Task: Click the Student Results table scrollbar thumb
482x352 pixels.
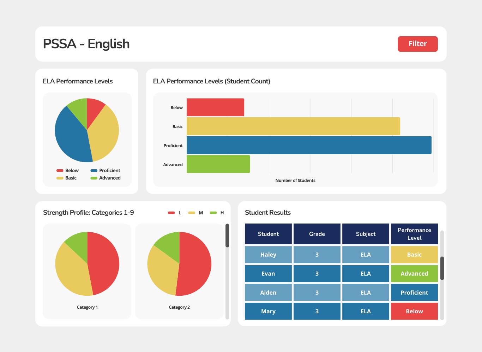Action: pyautogui.click(x=442, y=268)
